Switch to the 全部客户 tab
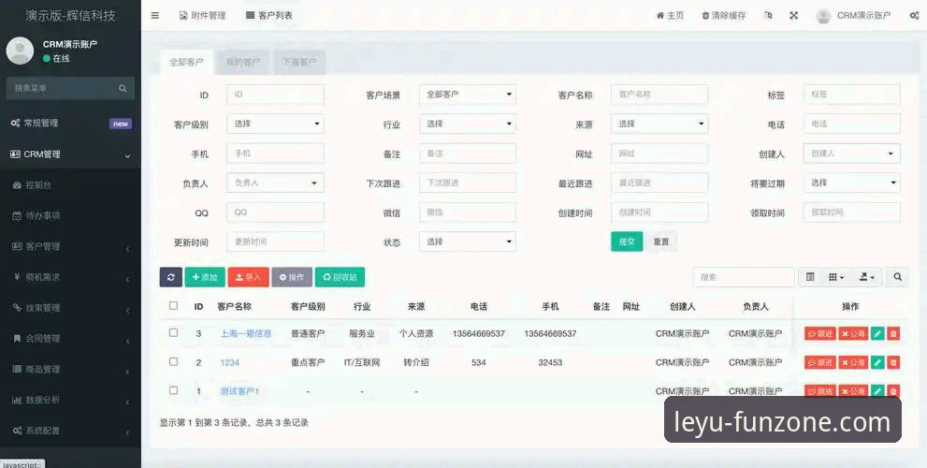Viewport: 927px width, 468px height. [186, 62]
